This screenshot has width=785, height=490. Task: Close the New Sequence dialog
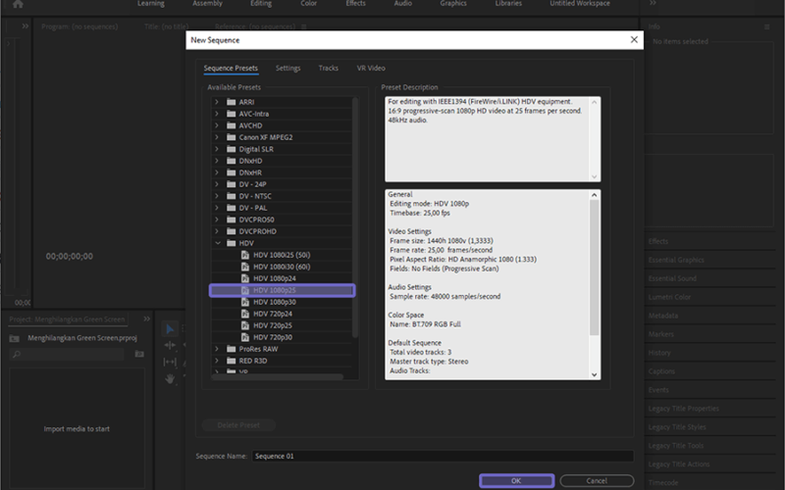click(x=634, y=39)
